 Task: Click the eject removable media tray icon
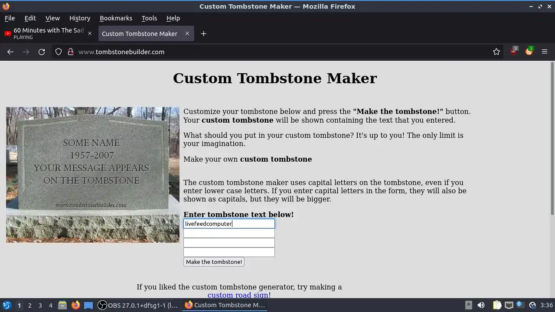point(469,305)
